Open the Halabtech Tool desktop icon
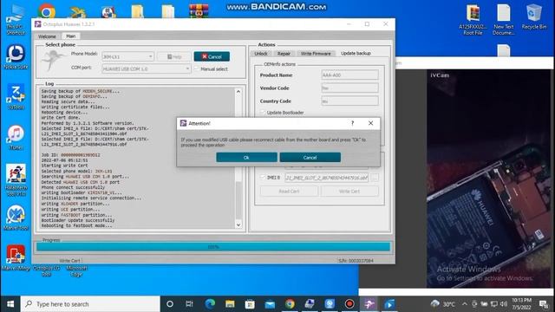The width and height of the screenshot is (555, 312). click(16, 180)
